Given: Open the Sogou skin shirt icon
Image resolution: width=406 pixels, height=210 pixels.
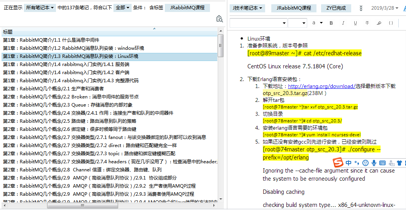Looking at the screenshot, I should click(400, 163).
